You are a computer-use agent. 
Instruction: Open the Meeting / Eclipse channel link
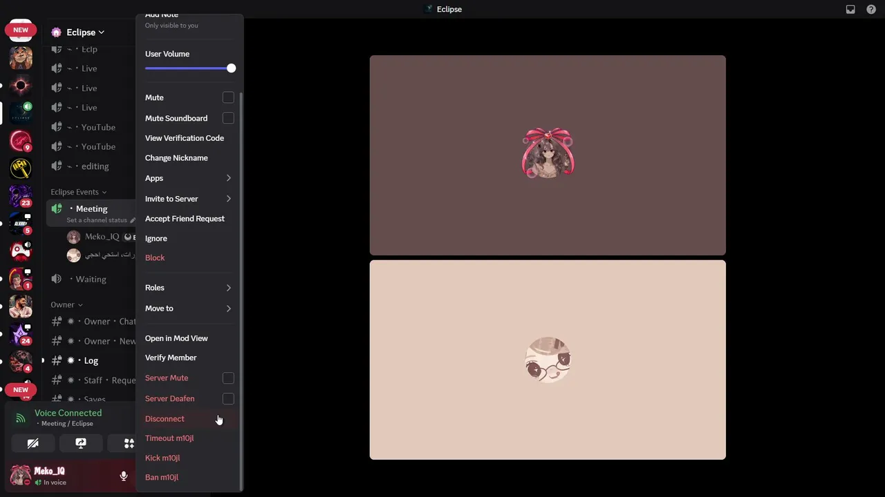coord(65,424)
